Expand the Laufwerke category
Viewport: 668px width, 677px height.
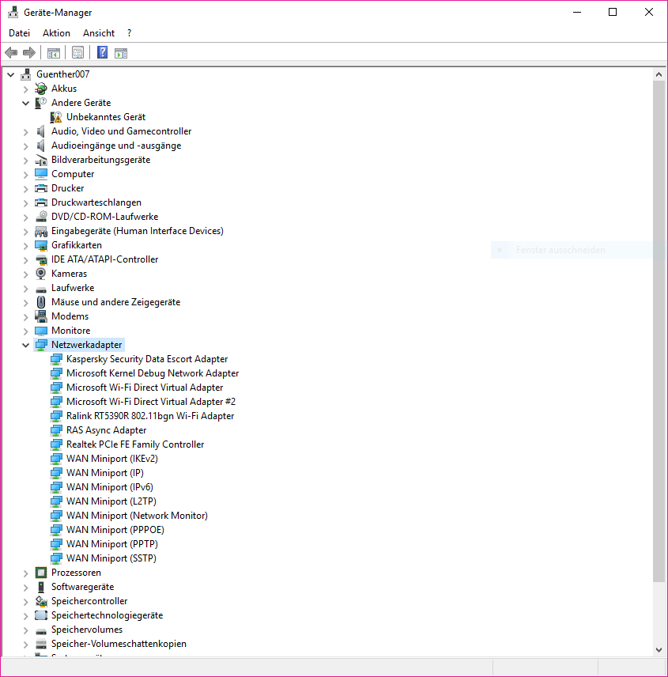tap(26, 289)
